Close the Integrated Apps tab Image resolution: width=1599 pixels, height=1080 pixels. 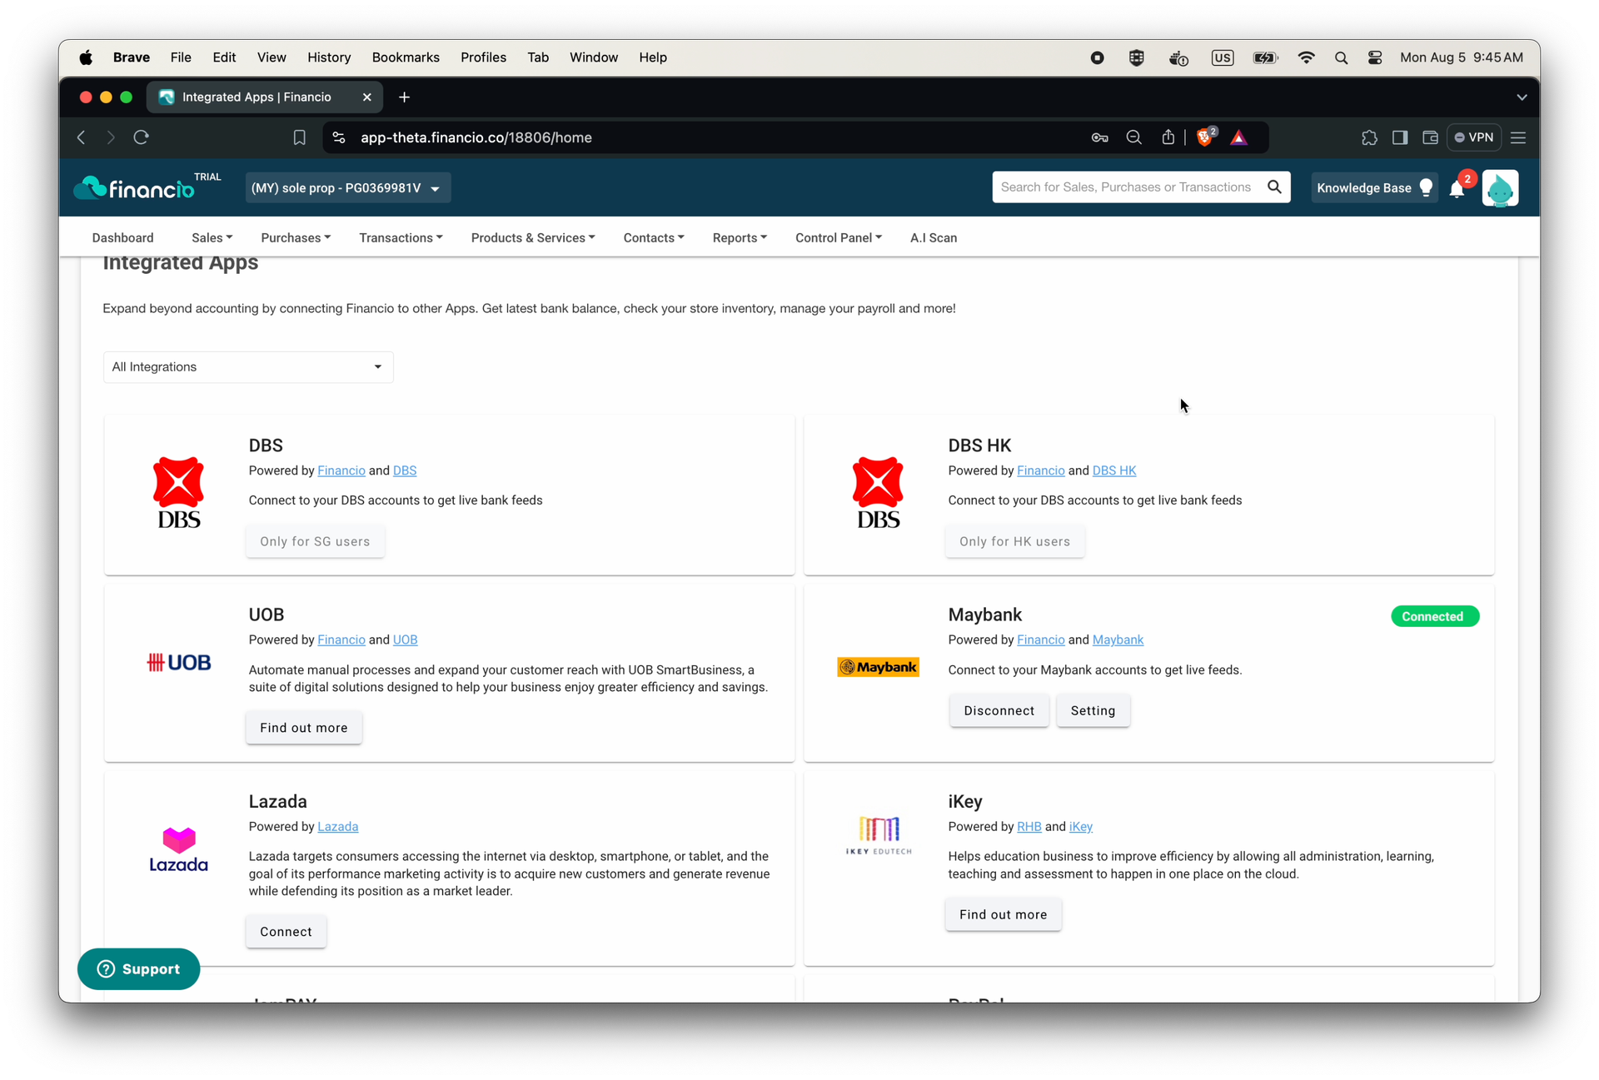[366, 97]
